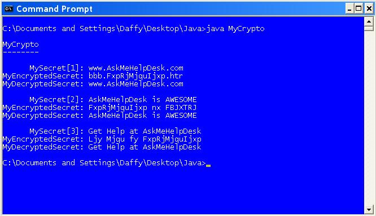Click encrypted text "Ljy Mjqu fy FxpRjMjquIjxp"
Screen dimensions: 376x216
coord(145,139)
